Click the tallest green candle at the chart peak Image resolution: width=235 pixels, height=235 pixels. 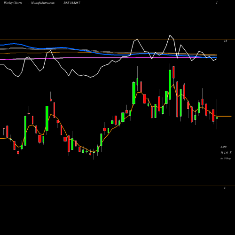[170, 85]
